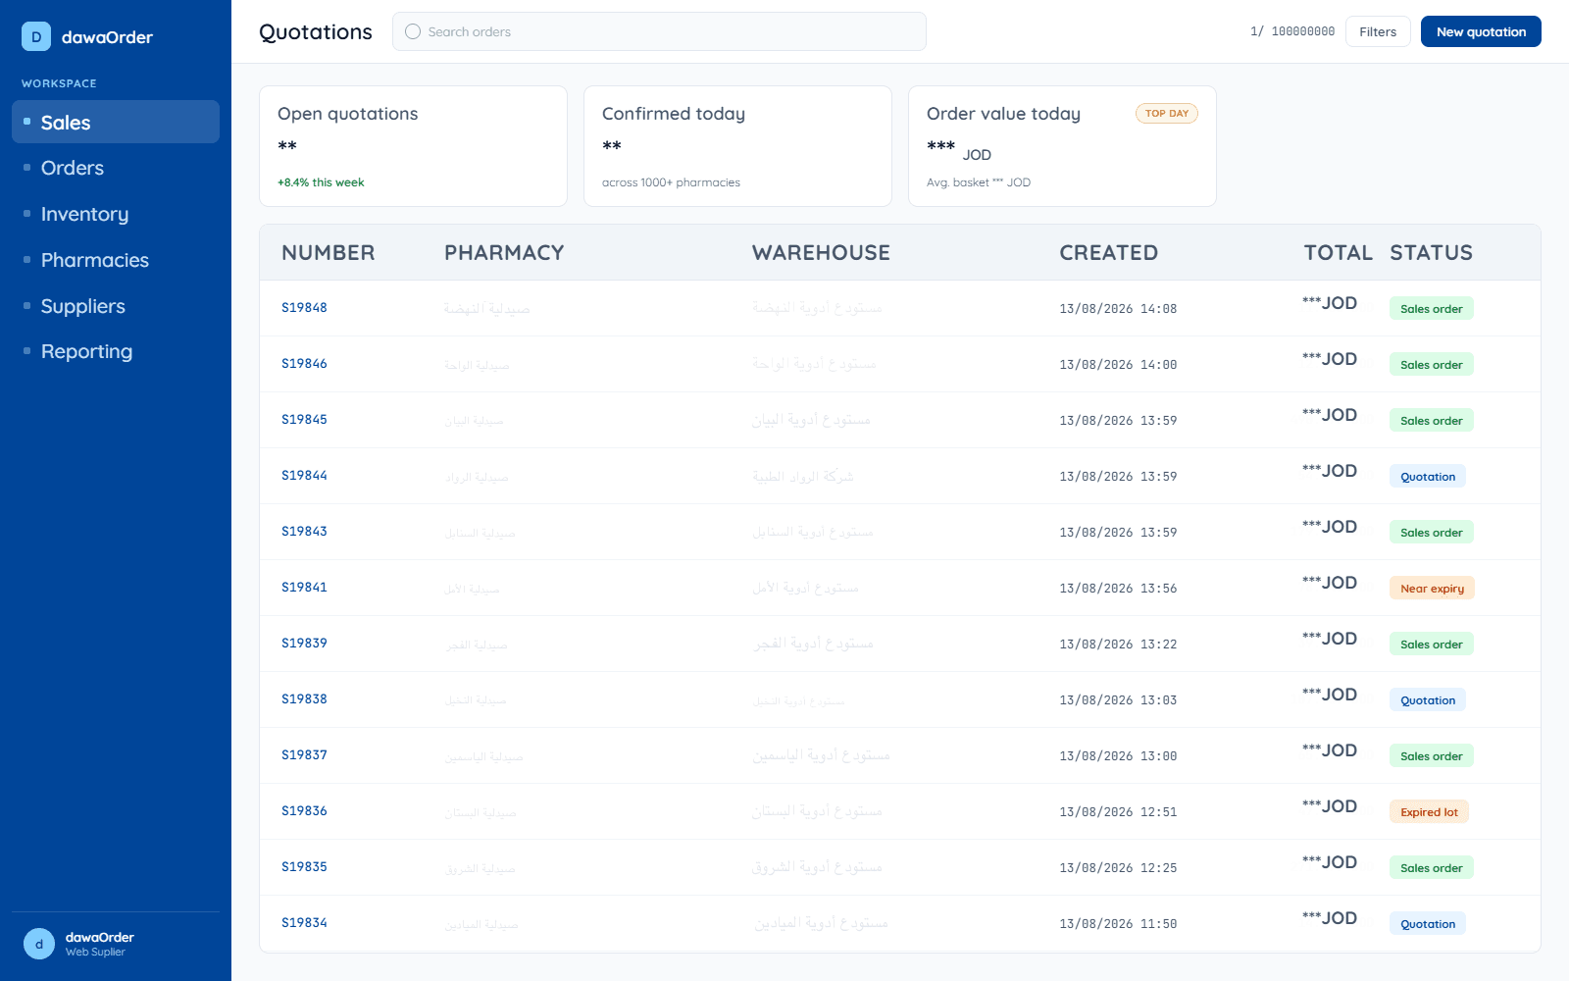Click the Quotation status on S19838
Viewport: 1569px width, 981px height.
click(x=1428, y=700)
